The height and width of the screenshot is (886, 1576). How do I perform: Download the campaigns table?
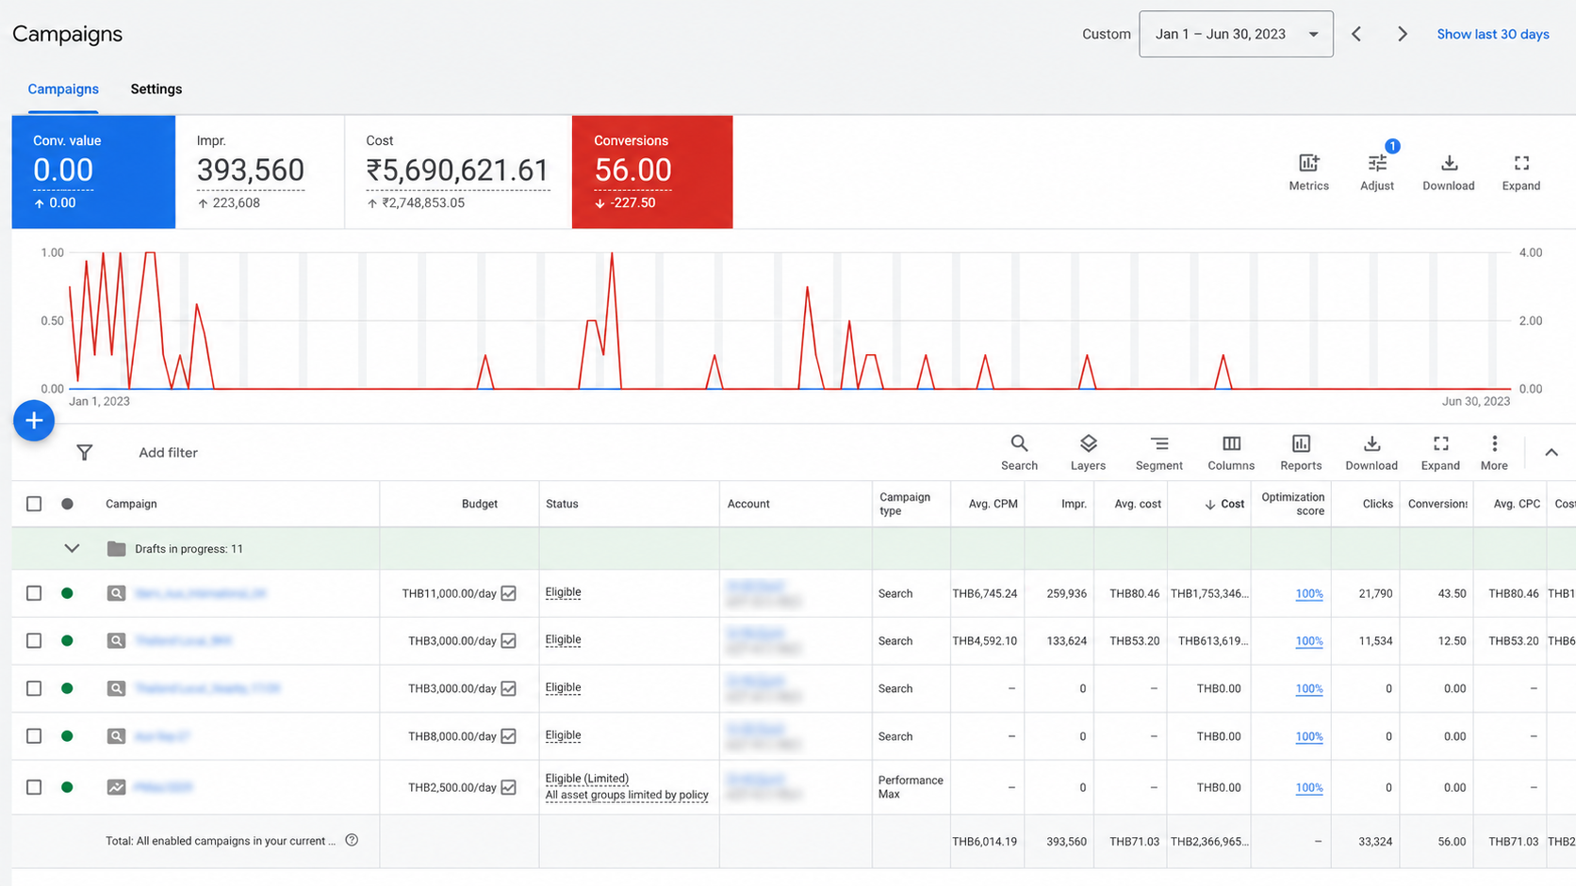click(1371, 452)
